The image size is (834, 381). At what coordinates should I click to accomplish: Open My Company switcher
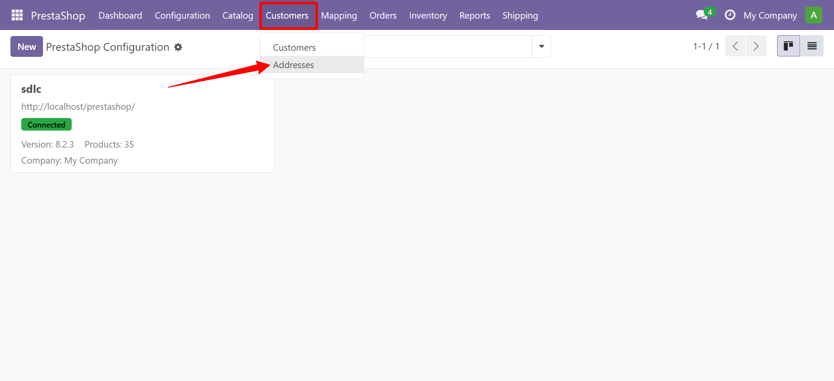coord(770,16)
